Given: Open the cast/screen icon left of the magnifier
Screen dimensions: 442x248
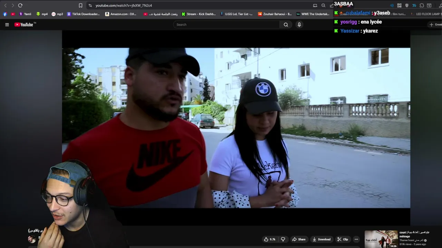Looking at the screenshot, I should 315,6.
